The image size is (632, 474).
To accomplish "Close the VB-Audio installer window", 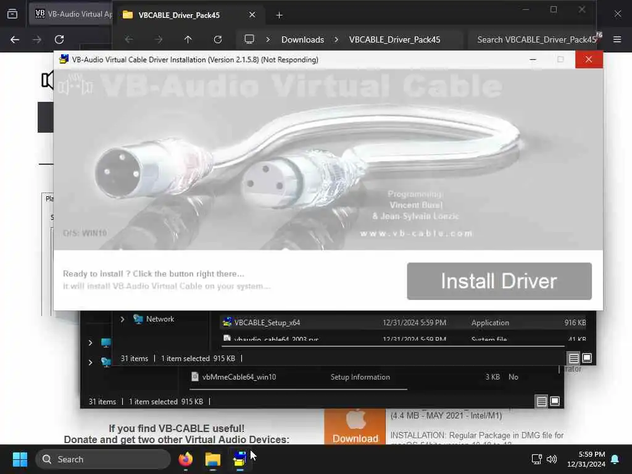I will click(588, 60).
